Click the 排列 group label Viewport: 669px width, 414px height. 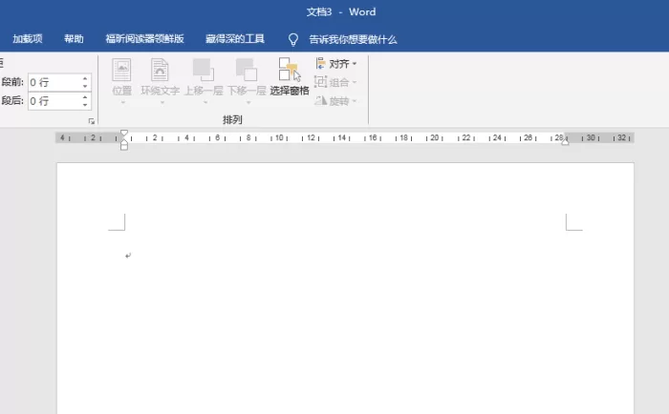pos(232,119)
